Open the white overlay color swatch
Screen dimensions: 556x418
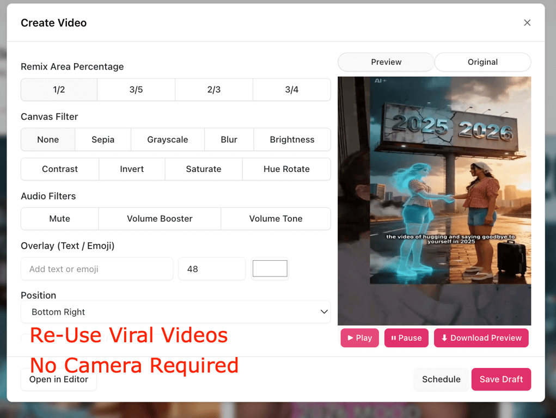point(270,269)
